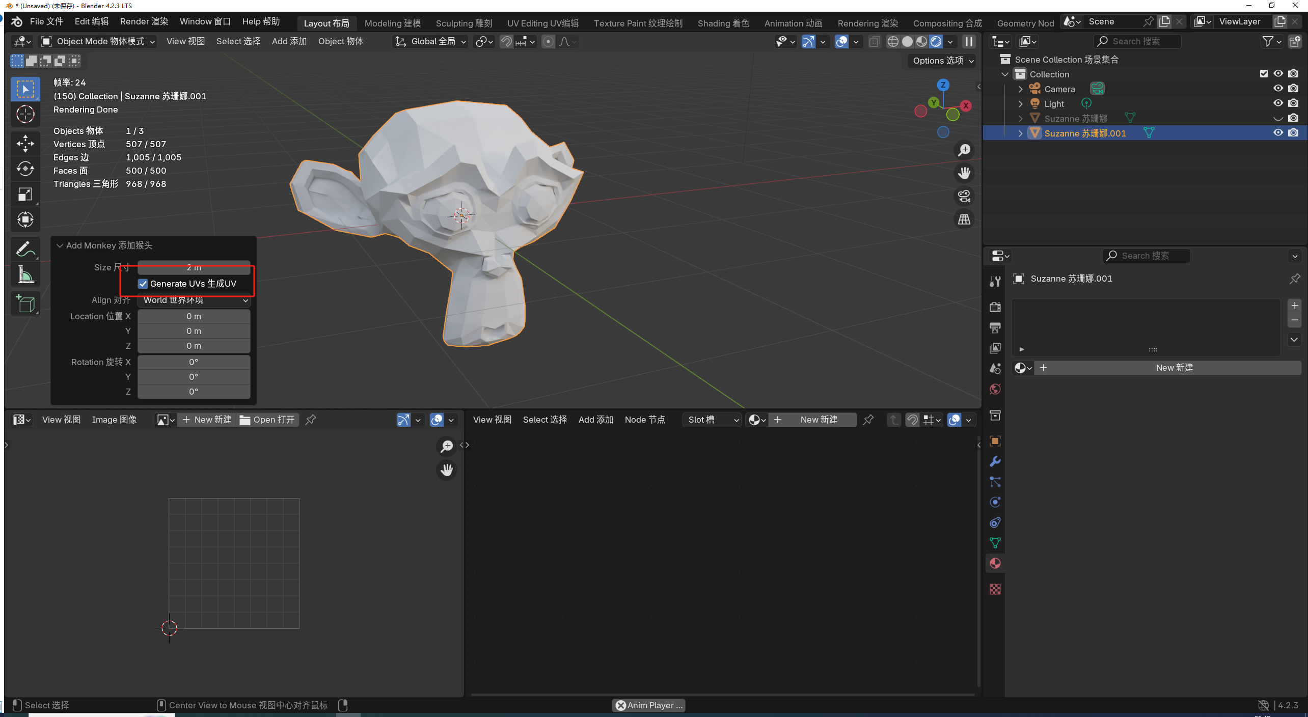The height and width of the screenshot is (717, 1308).
Task: Click the viewport pan hand icon
Action: click(x=964, y=173)
